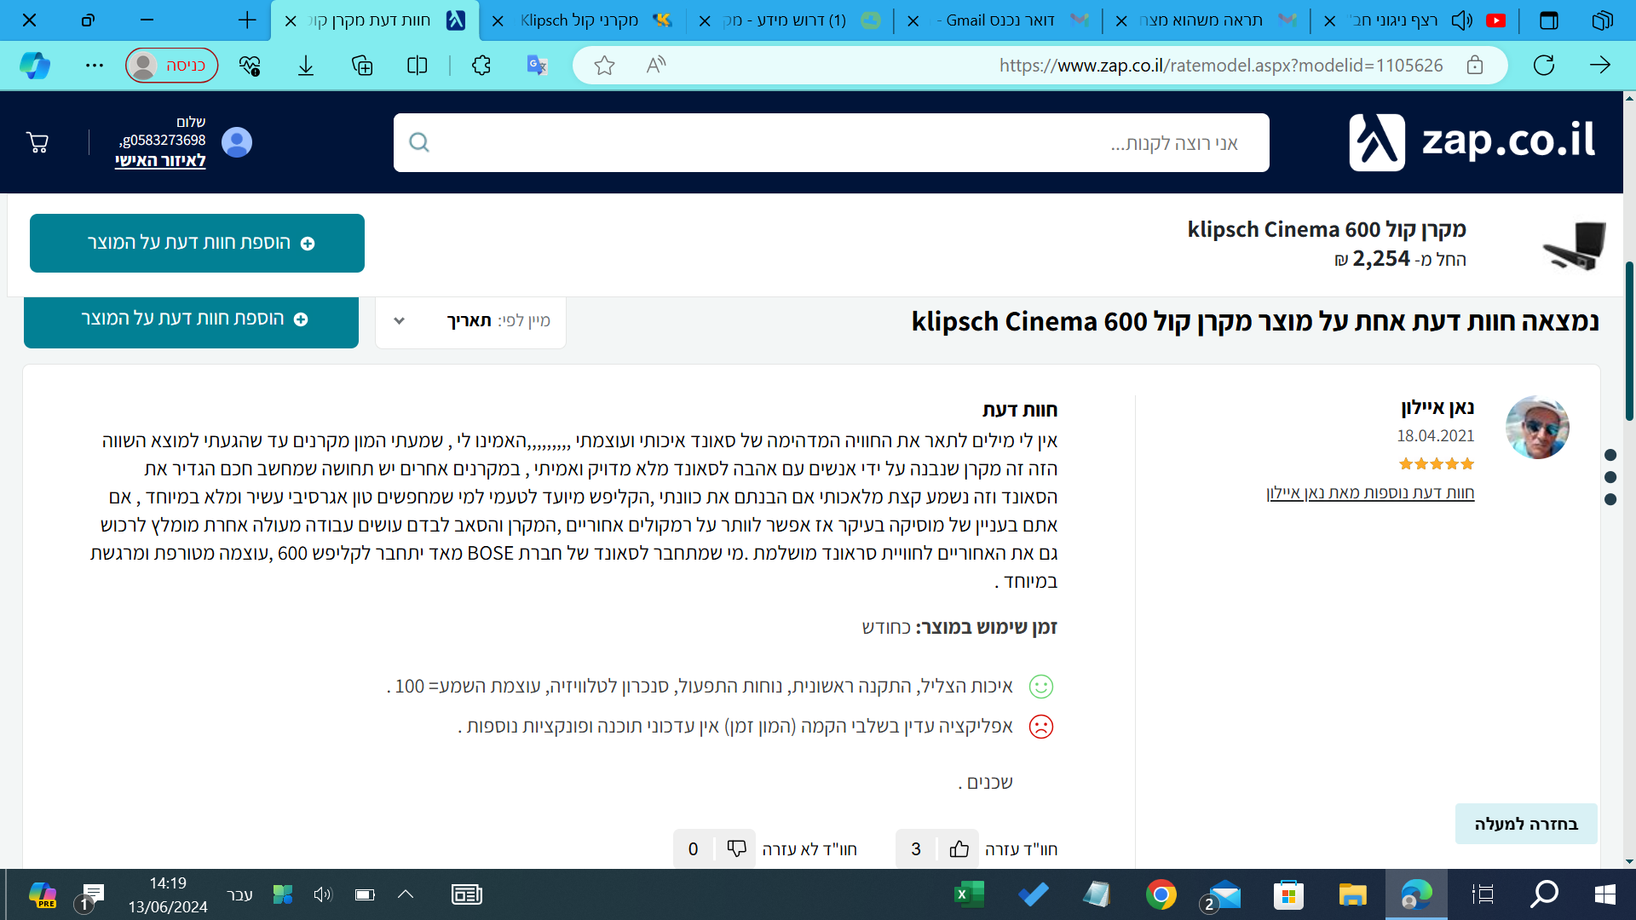
Task: Click the הוספת חוות דעת על המוצר button
Action: coord(197,243)
